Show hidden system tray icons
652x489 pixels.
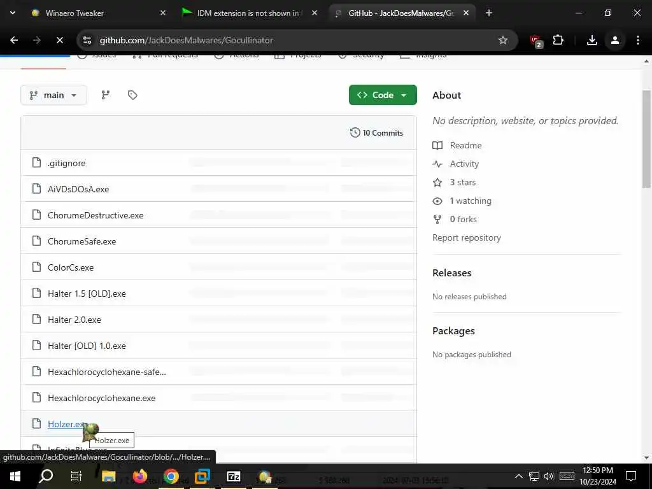click(x=518, y=476)
